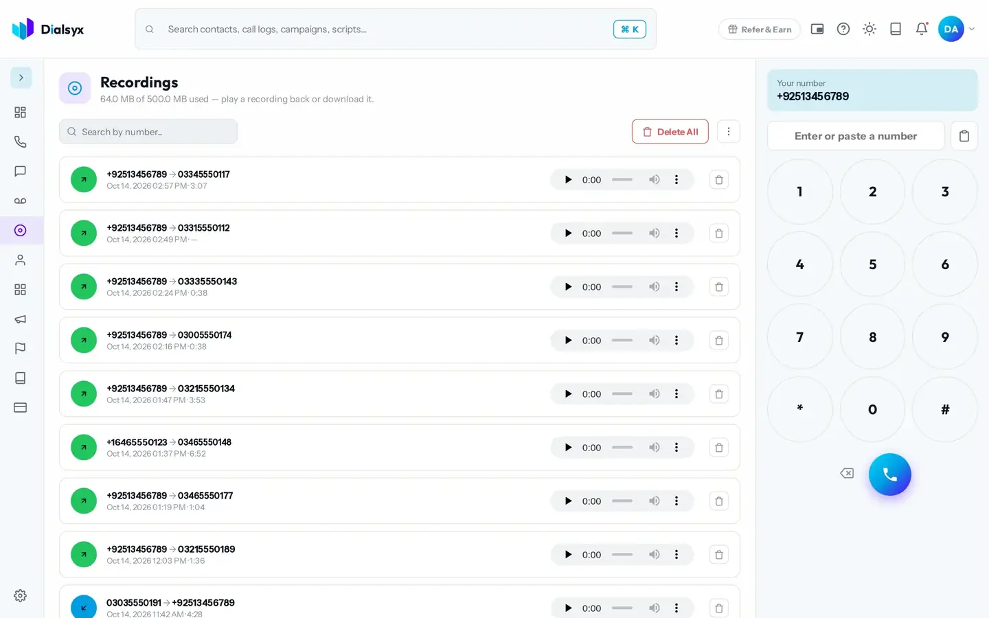Focus Search by number field
The height and width of the screenshot is (618, 989).
[148, 131]
